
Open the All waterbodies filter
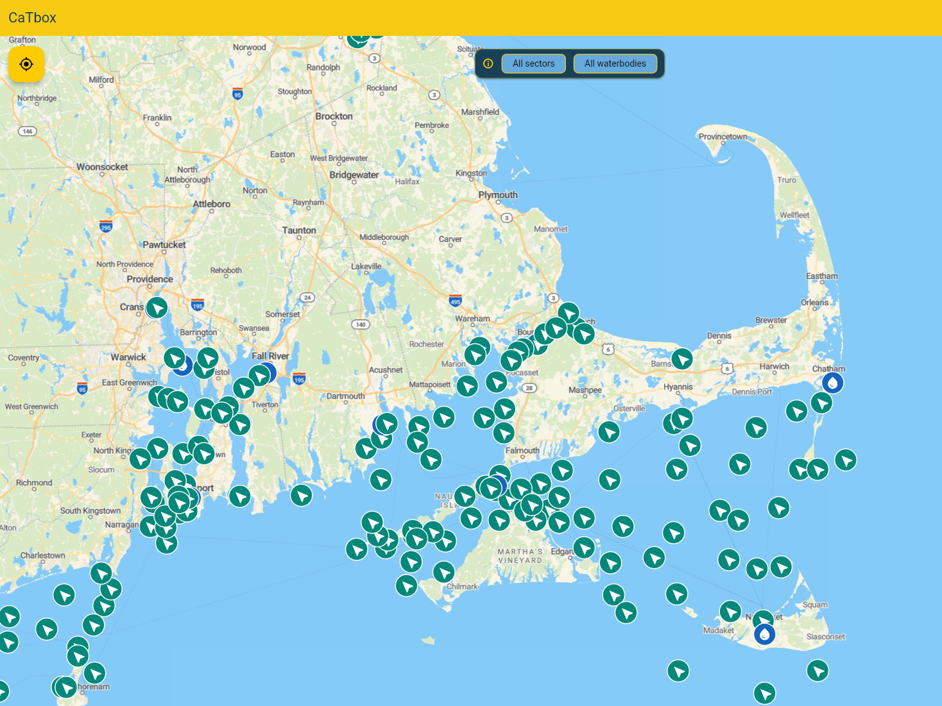coord(615,63)
